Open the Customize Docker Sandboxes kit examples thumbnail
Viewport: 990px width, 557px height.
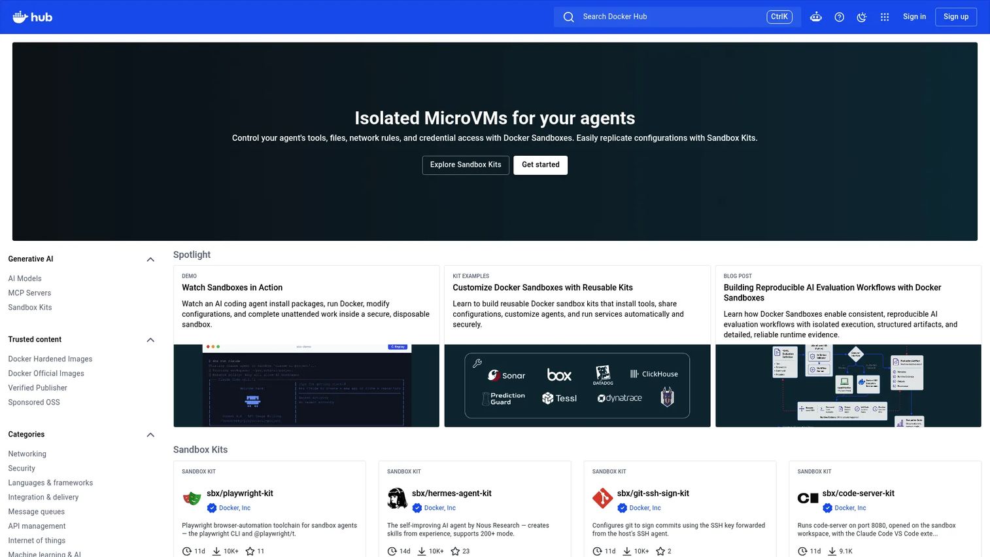pyautogui.click(x=577, y=386)
